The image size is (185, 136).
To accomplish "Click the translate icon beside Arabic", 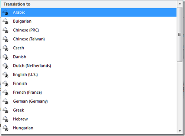I will (x=6, y=13).
